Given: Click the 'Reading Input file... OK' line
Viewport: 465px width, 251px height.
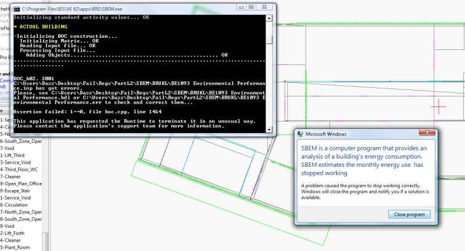Looking at the screenshot, I should click(58, 46).
